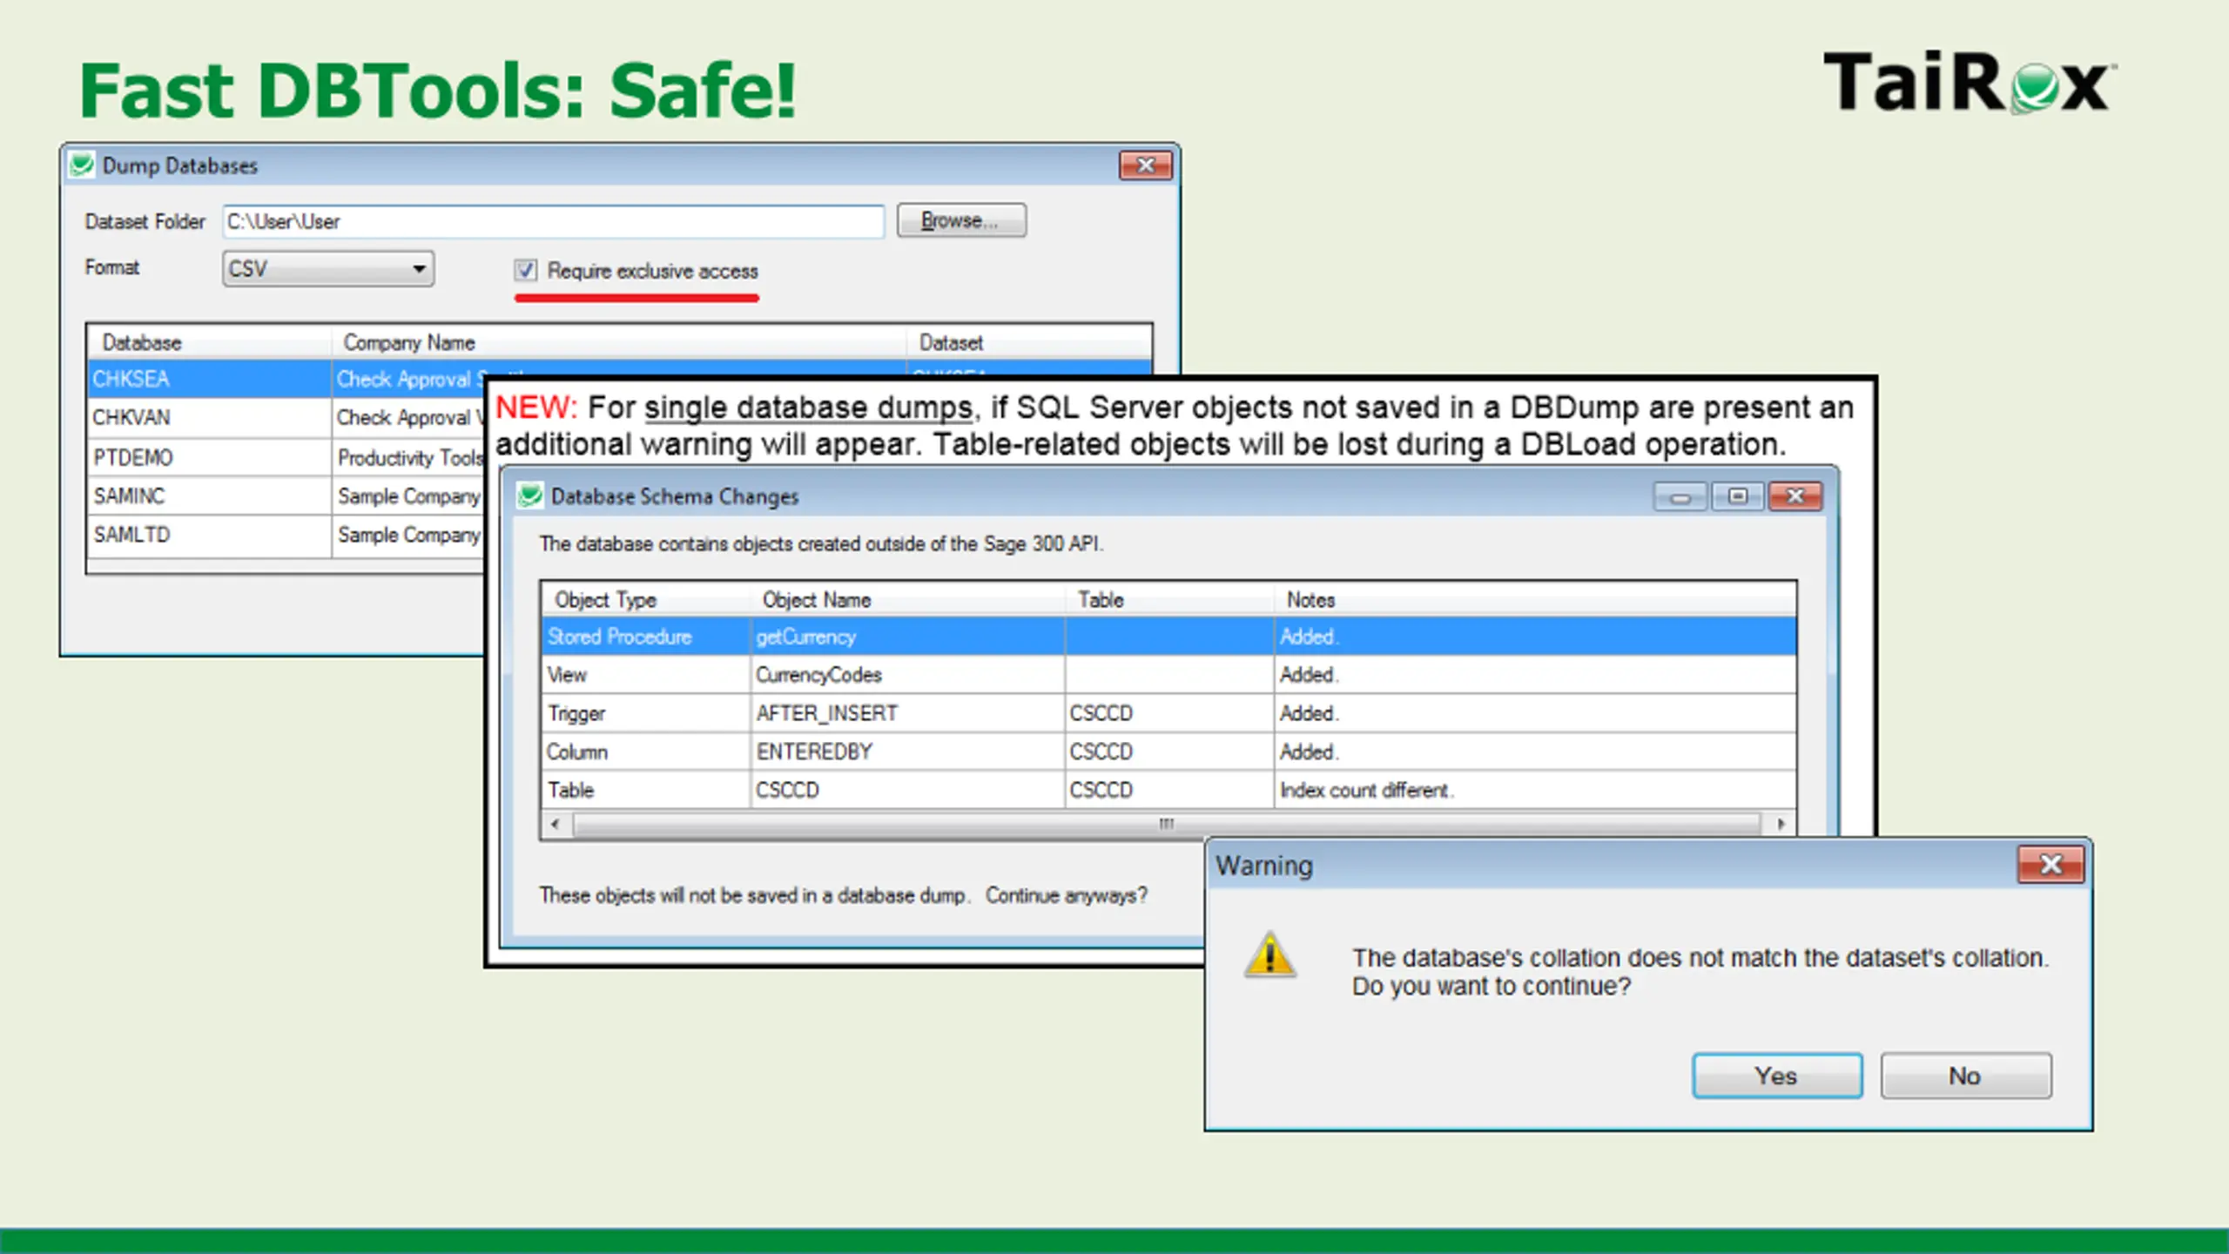The width and height of the screenshot is (2229, 1254).
Task: Click the schema list horizontal scrollbar thumb
Action: click(1167, 824)
